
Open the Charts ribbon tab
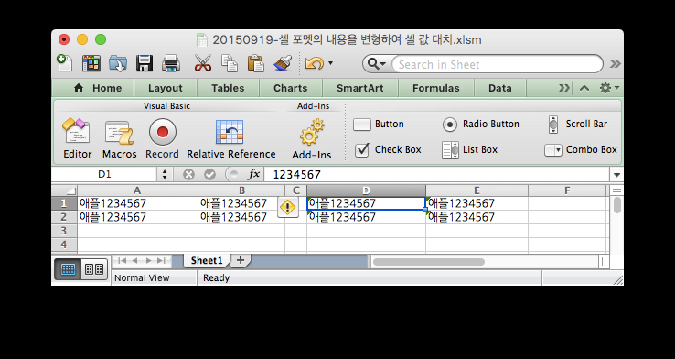(291, 88)
